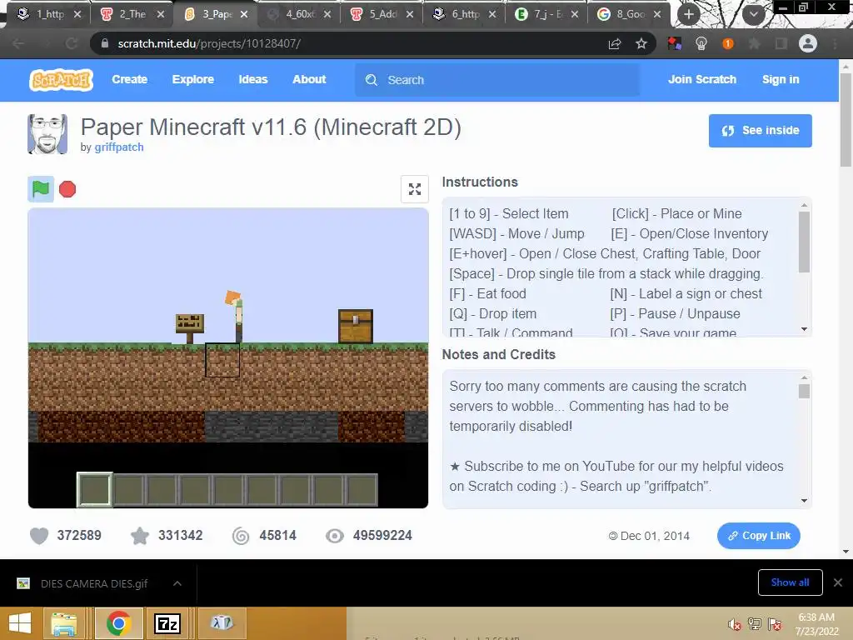The width and height of the screenshot is (853, 640).
Task: Switch to the 8_Goo browser tab
Action: 631,14
